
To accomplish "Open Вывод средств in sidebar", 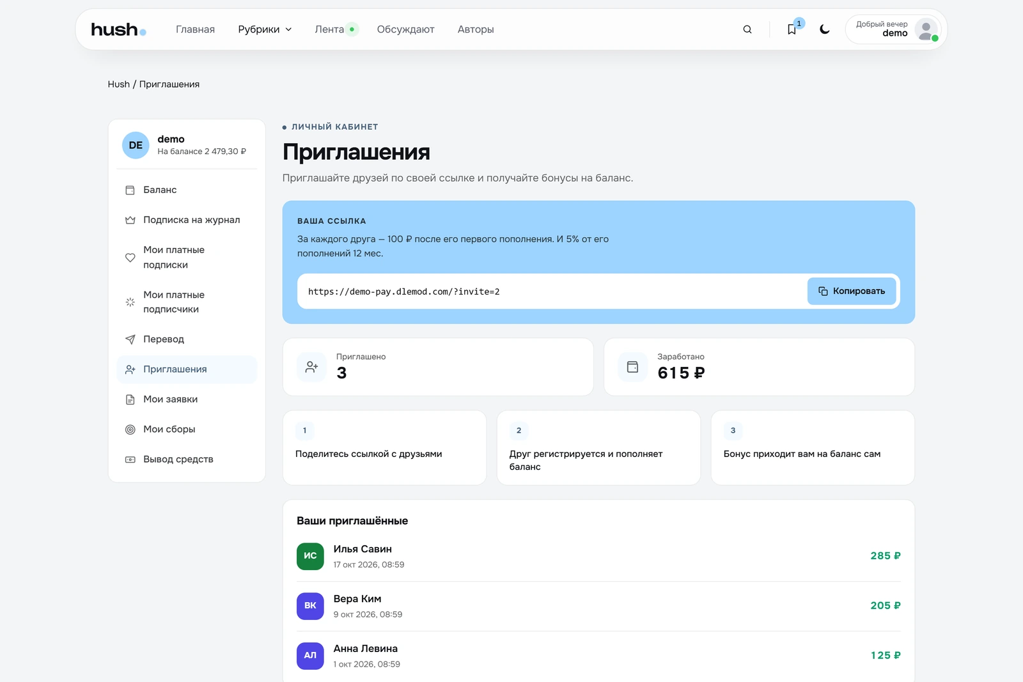I will (187, 460).
